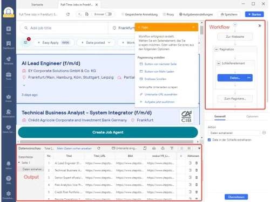
Task: Close the Full Time Jobs tab
Action: [x=97, y=5]
